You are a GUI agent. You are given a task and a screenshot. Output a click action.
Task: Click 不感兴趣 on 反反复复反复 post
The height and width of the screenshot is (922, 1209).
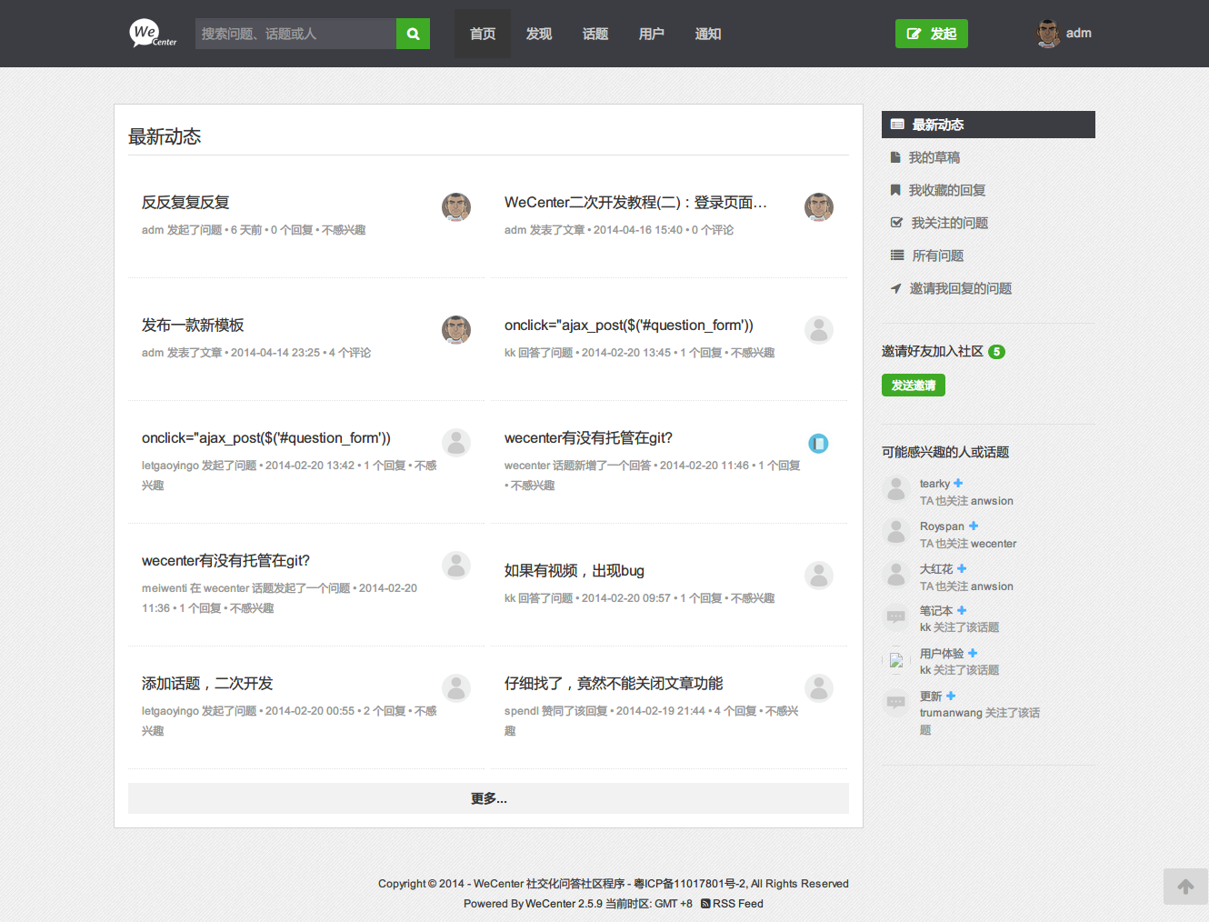click(x=344, y=230)
